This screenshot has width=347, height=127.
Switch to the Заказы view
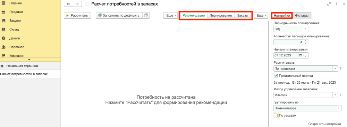(243, 16)
